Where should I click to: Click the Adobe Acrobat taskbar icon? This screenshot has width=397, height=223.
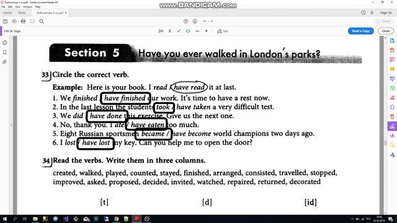(136, 219)
